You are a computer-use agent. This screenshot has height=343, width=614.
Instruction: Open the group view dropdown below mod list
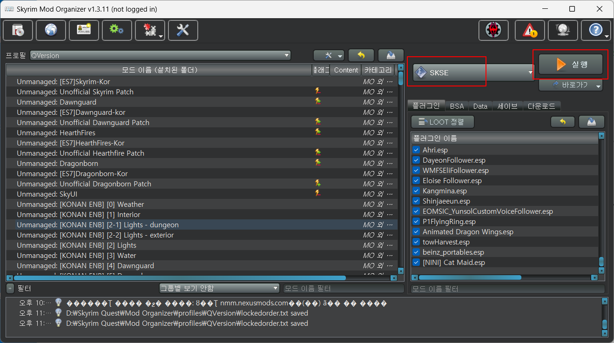219,288
